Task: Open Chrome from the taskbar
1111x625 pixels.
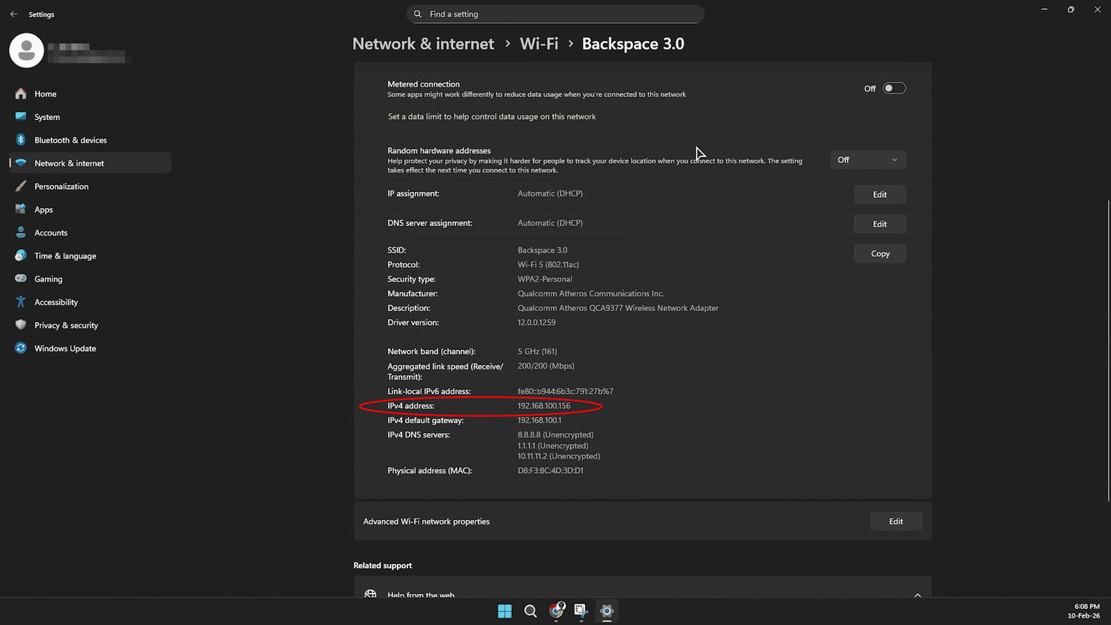Action: point(556,611)
